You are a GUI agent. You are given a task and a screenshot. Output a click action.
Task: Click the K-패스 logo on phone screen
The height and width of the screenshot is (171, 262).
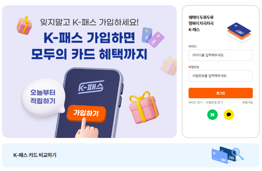point(91,87)
